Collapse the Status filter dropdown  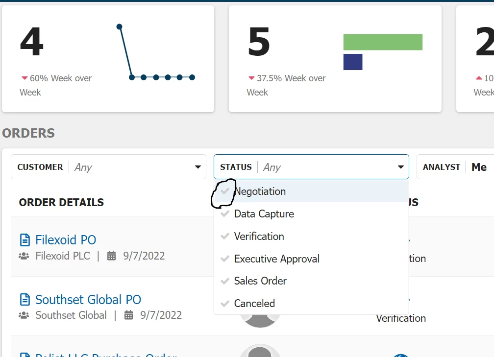click(x=311, y=167)
